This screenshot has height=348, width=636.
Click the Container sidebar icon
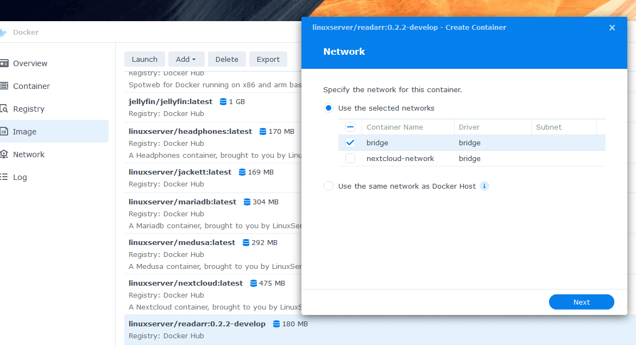point(4,86)
